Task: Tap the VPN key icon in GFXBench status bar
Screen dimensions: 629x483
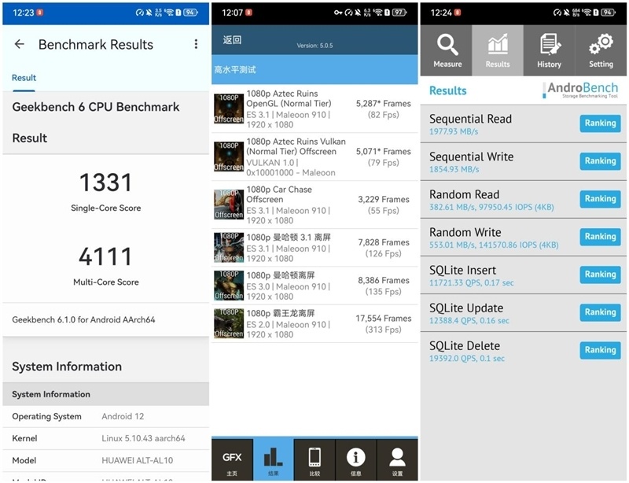Action: [x=338, y=13]
